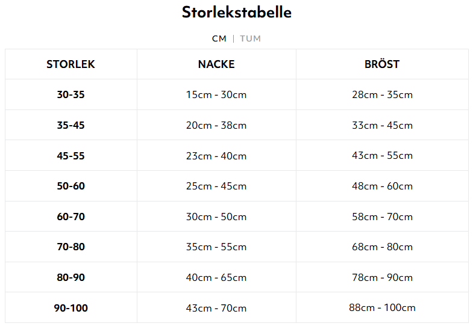Click chest value 88cm - 100cm

click(382, 307)
